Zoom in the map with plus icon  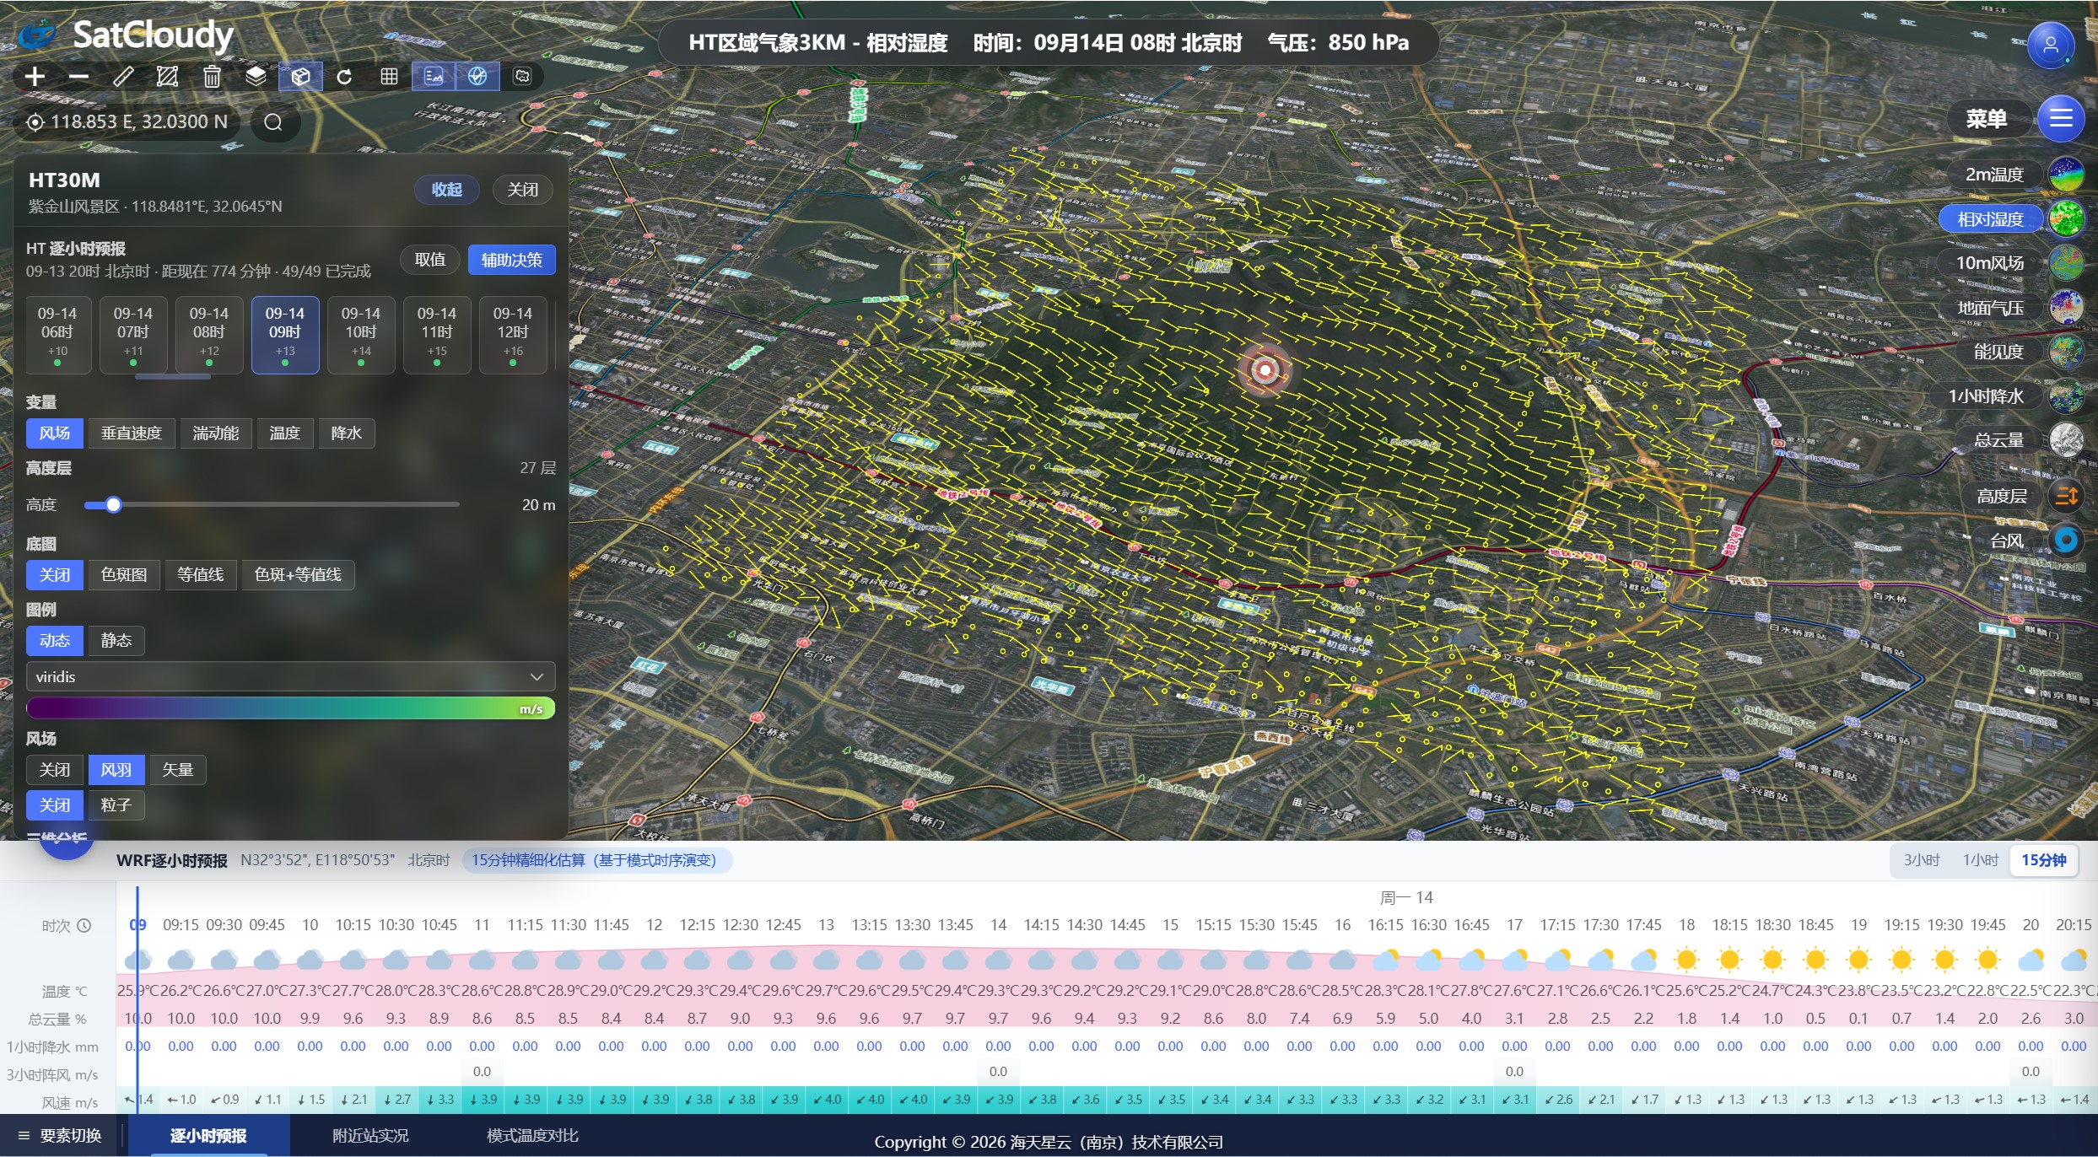pyautogui.click(x=35, y=77)
